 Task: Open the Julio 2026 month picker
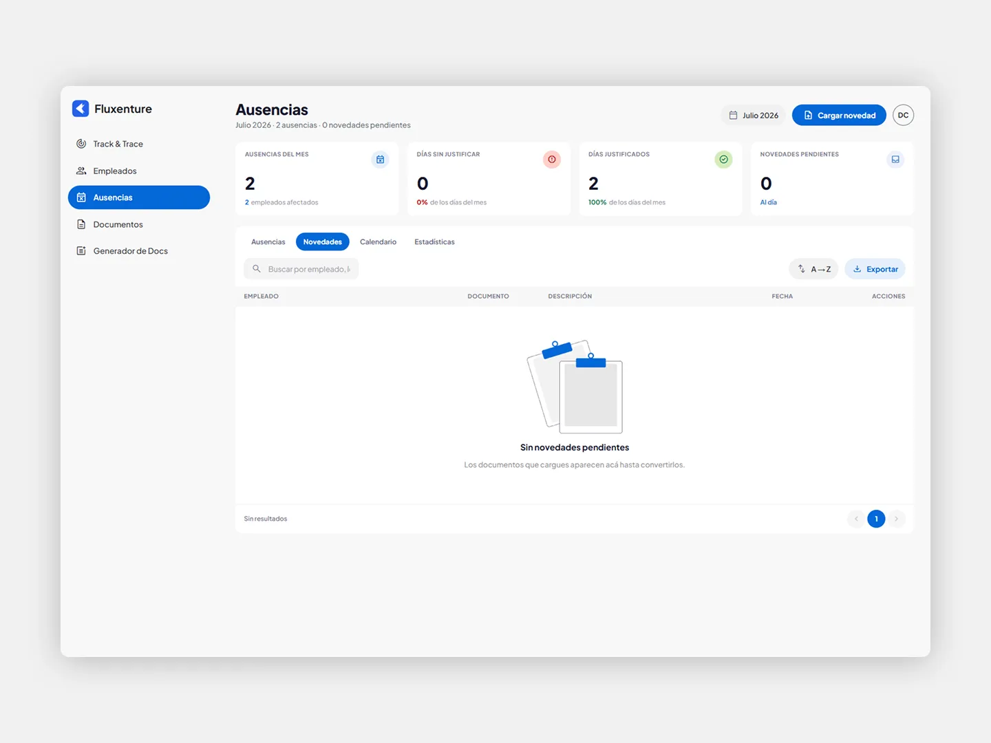coord(754,116)
